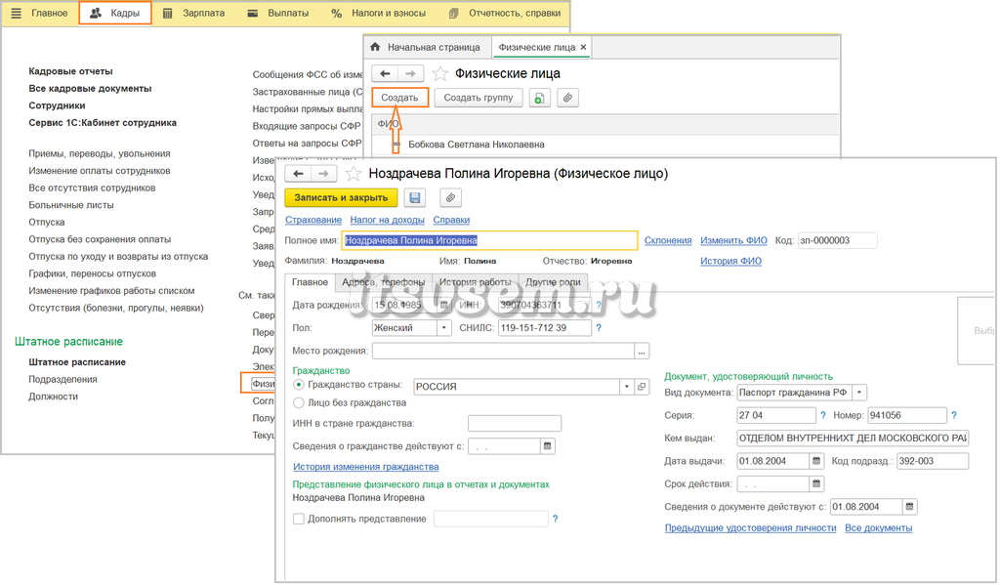Switch to the Главное tab
1000x585 pixels.
(x=310, y=282)
